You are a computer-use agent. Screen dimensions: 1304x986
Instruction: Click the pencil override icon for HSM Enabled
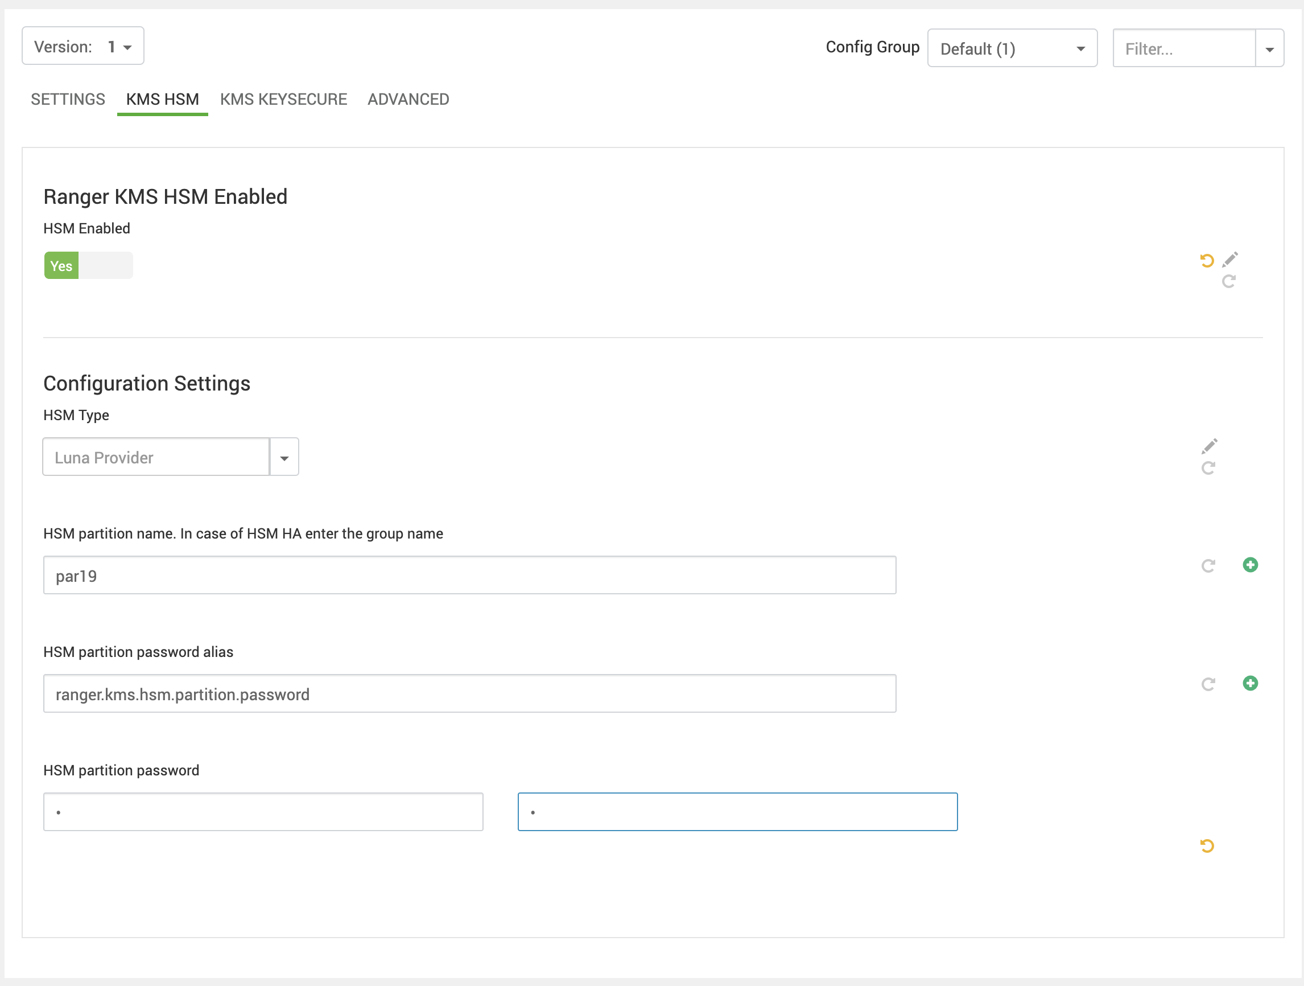click(1230, 259)
